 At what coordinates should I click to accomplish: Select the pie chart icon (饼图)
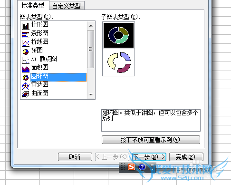(26, 51)
